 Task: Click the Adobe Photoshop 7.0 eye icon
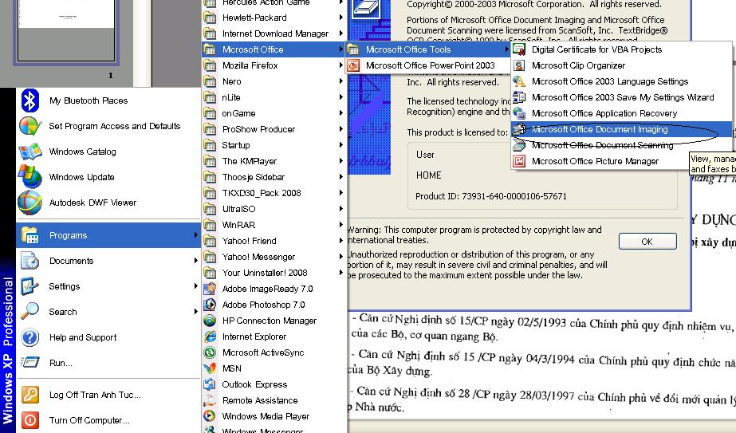click(210, 305)
